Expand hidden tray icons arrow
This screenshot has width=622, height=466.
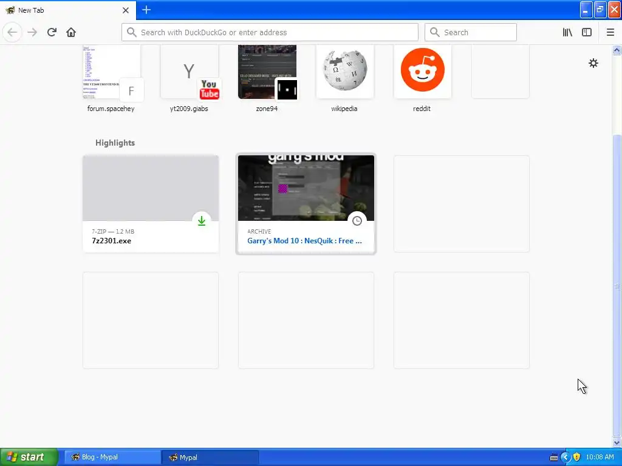(x=566, y=458)
